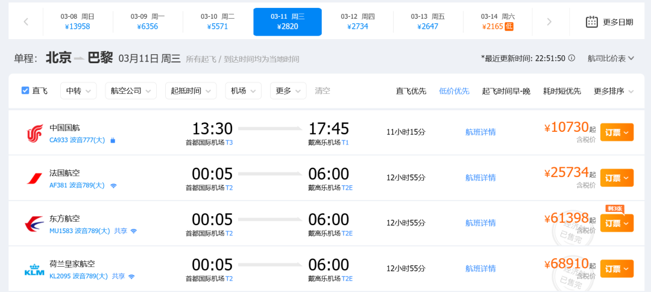Viewport: 651px width, 292px height.
Task: Select the 03-12 周四 date tab
Action: 357,22
